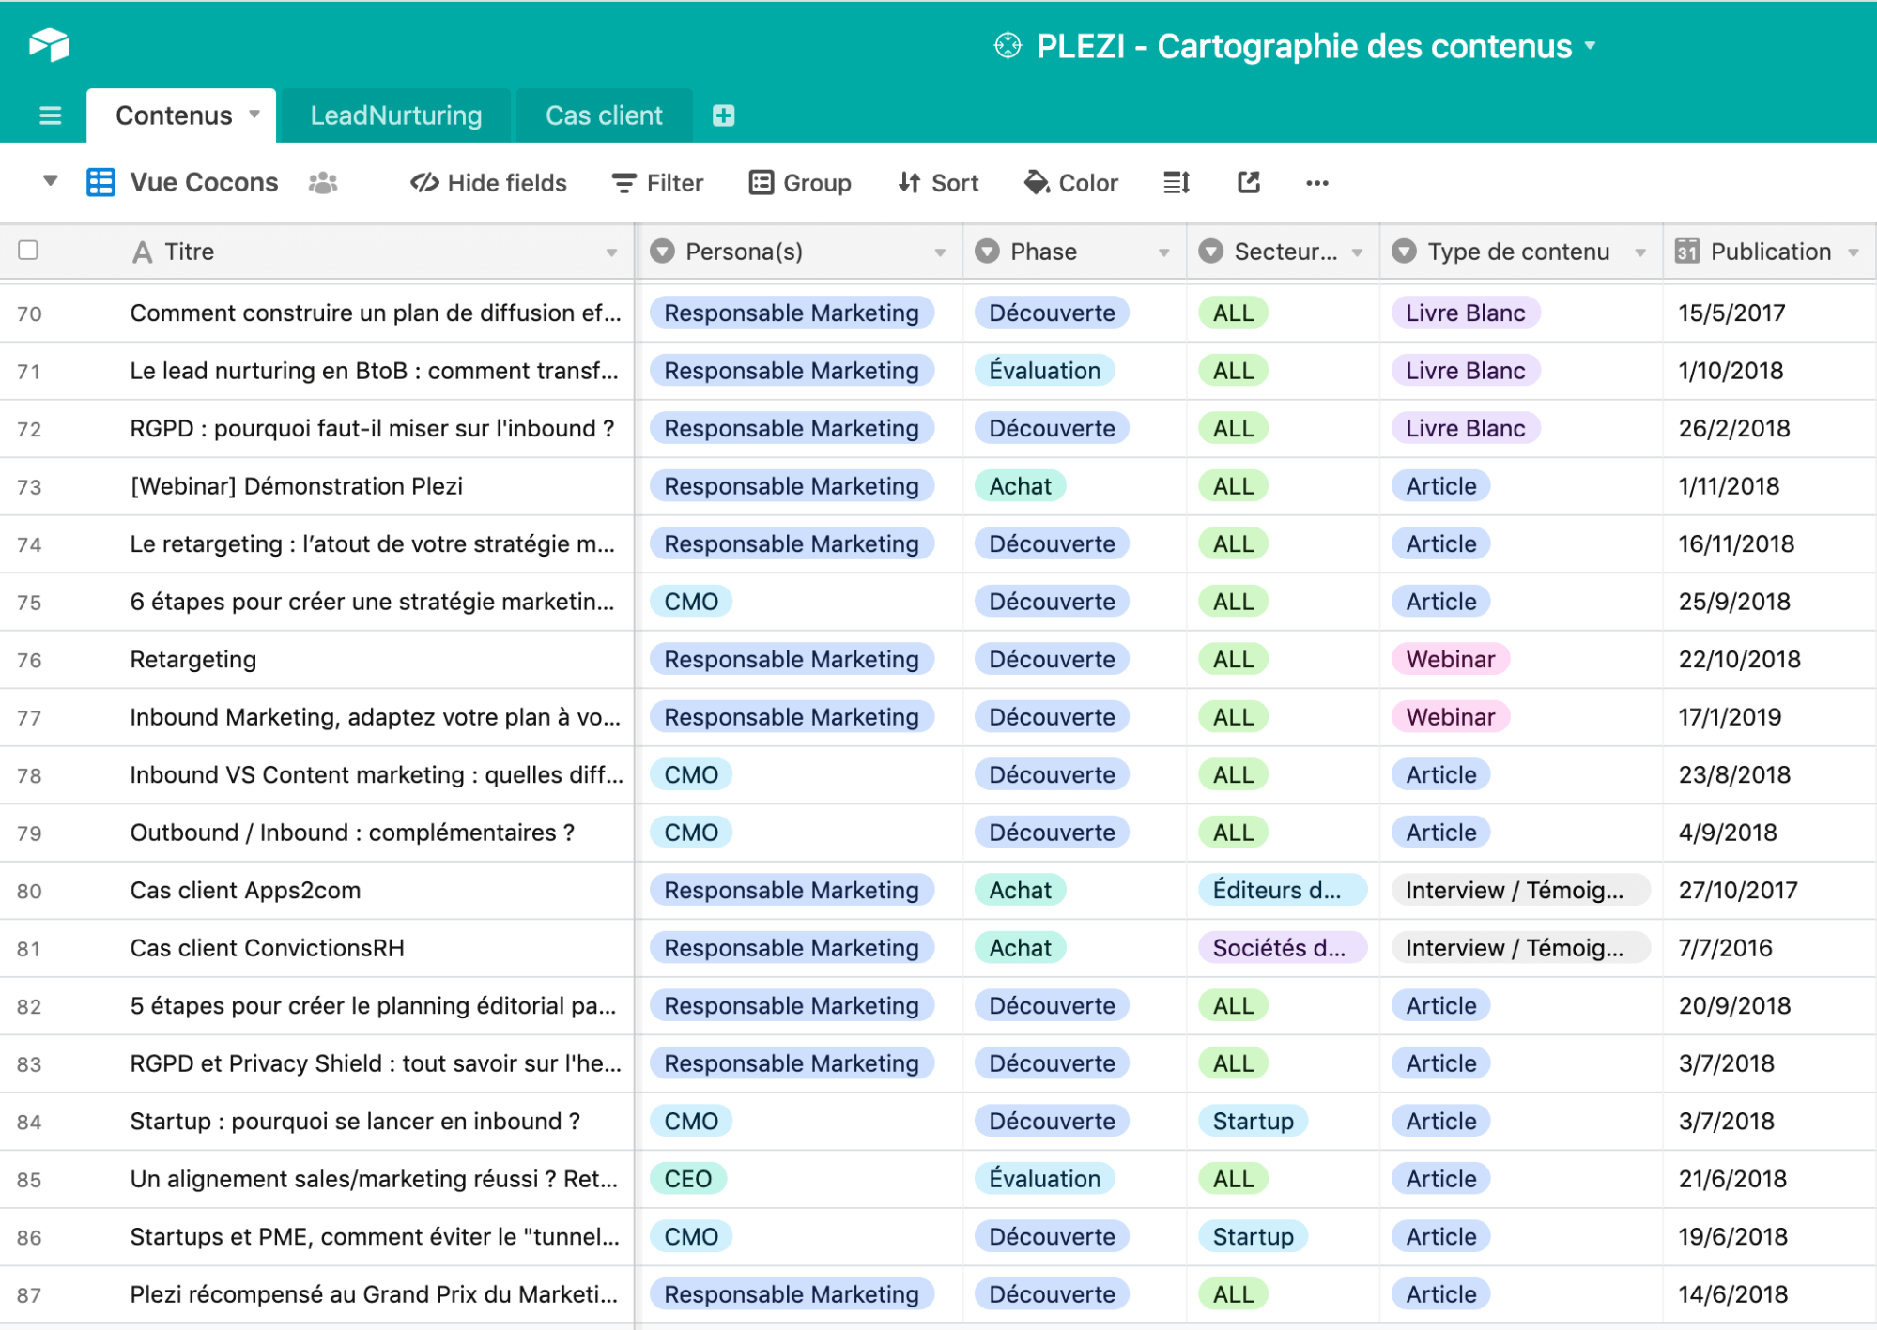
Task: Open the more options ellipsis
Action: coord(1317,183)
